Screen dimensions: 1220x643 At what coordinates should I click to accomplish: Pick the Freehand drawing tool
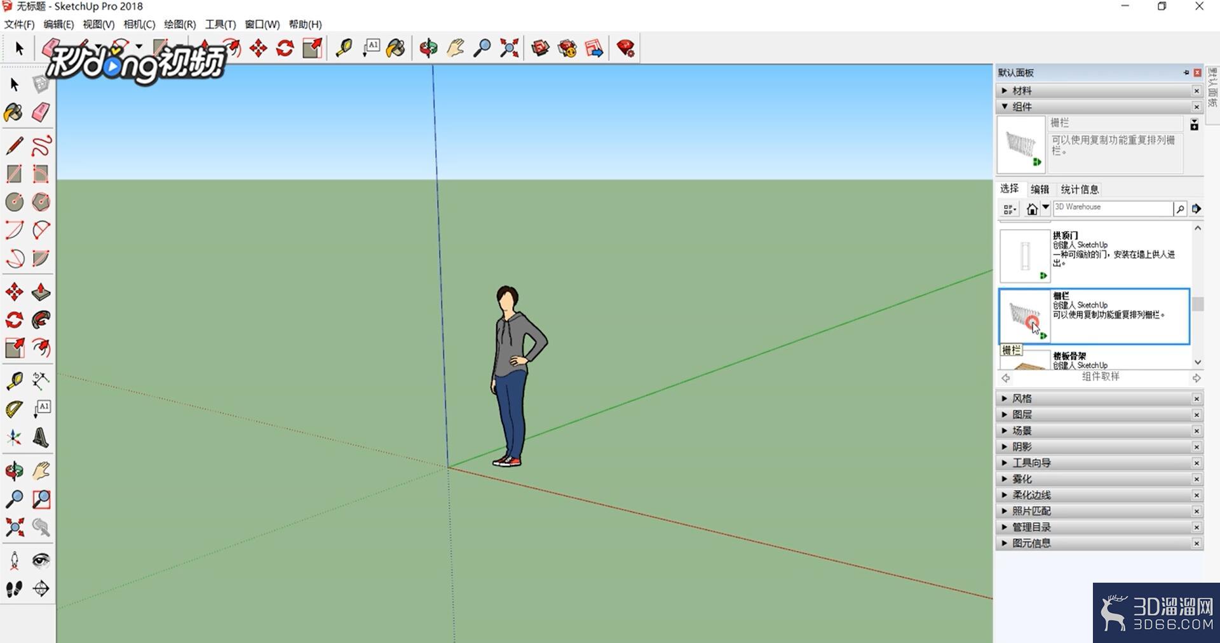pyautogui.click(x=41, y=145)
